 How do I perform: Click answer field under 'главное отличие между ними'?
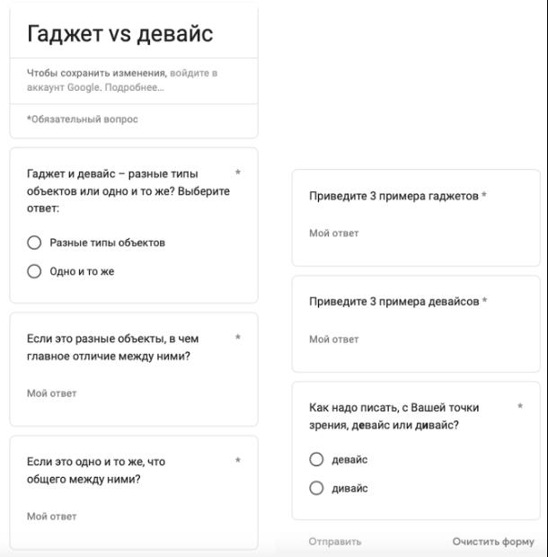click(x=134, y=393)
